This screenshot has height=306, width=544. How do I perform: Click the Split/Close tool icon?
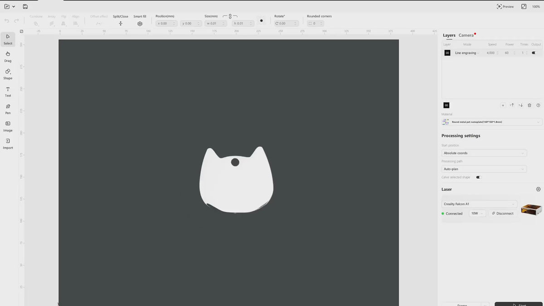coord(121,24)
